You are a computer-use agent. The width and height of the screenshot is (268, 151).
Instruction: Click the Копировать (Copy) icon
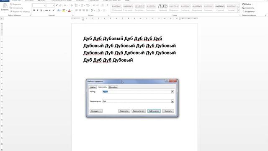pyautogui.click(x=10, y=8)
